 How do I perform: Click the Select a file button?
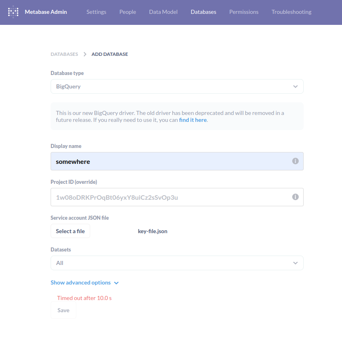tap(70, 231)
